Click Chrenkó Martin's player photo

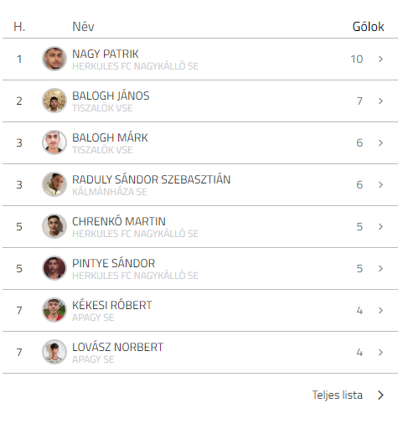click(54, 226)
